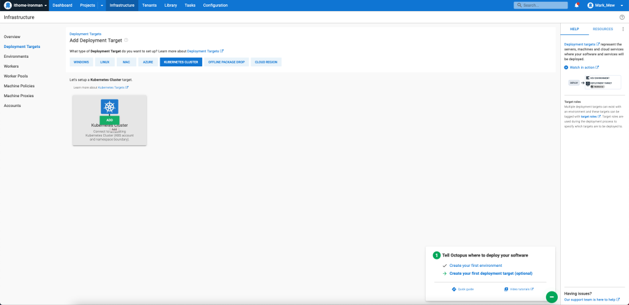
Task: Open Workers in the sidebar
Action: pyautogui.click(x=11, y=66)
